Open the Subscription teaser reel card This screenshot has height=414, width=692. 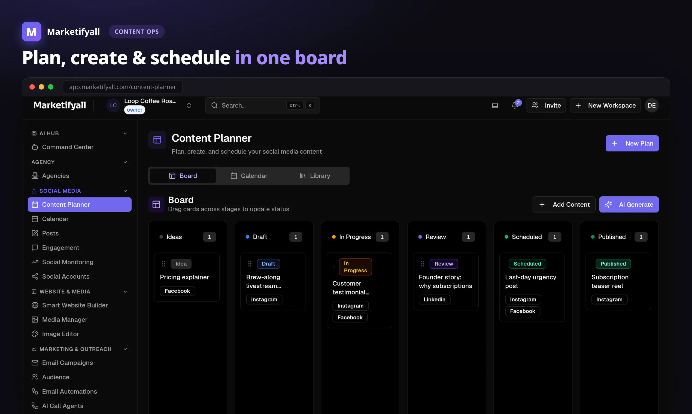point(618,281)
